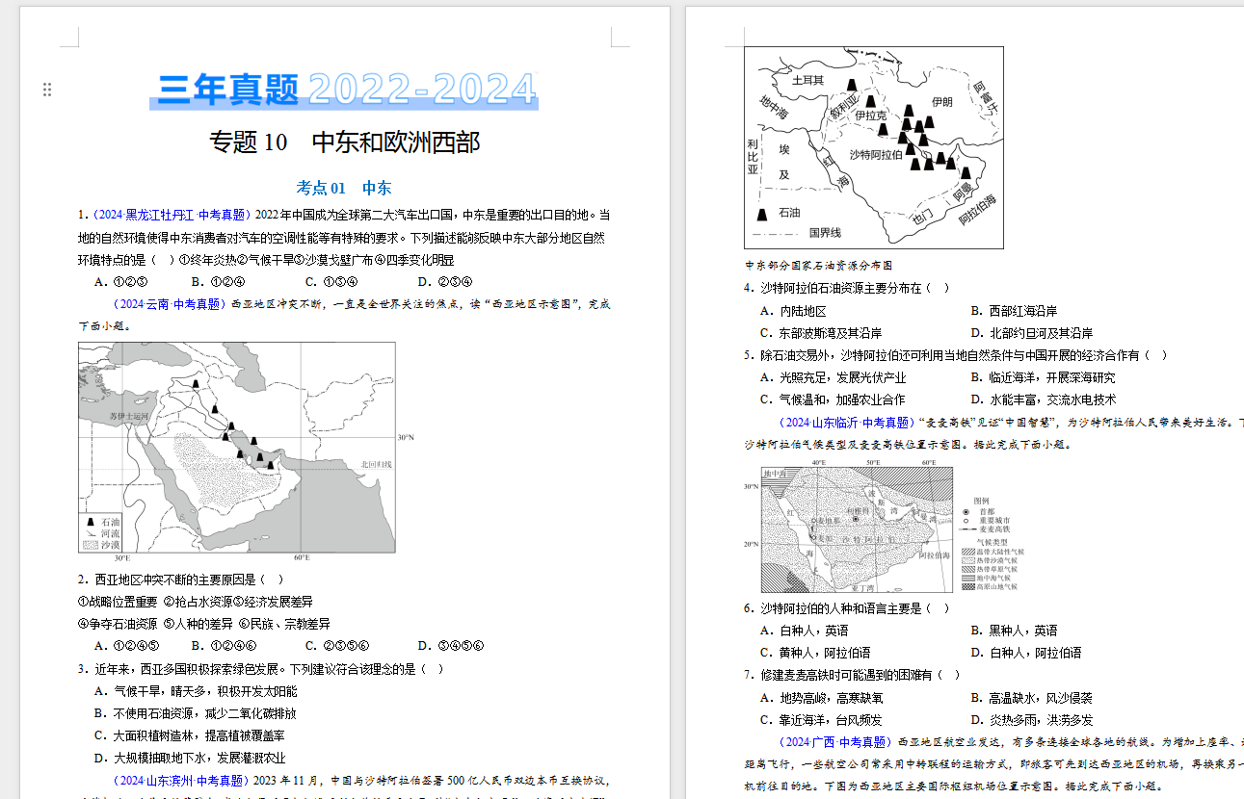
Task: Click the Middle East oil resources distribution map
Action: pyautogui.click(x=874, y=147)
